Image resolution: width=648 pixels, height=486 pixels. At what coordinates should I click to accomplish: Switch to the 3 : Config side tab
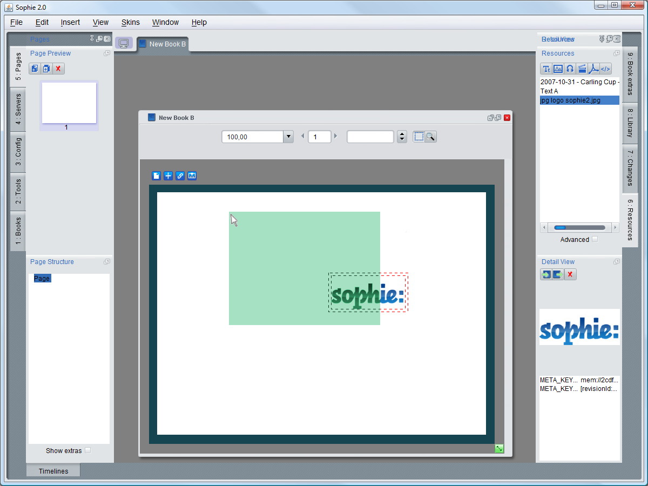[x=18, y=152]
